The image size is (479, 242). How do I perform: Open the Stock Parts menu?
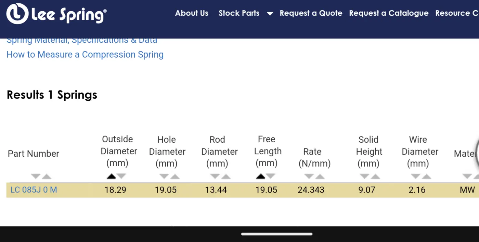[x=239, y=13]
